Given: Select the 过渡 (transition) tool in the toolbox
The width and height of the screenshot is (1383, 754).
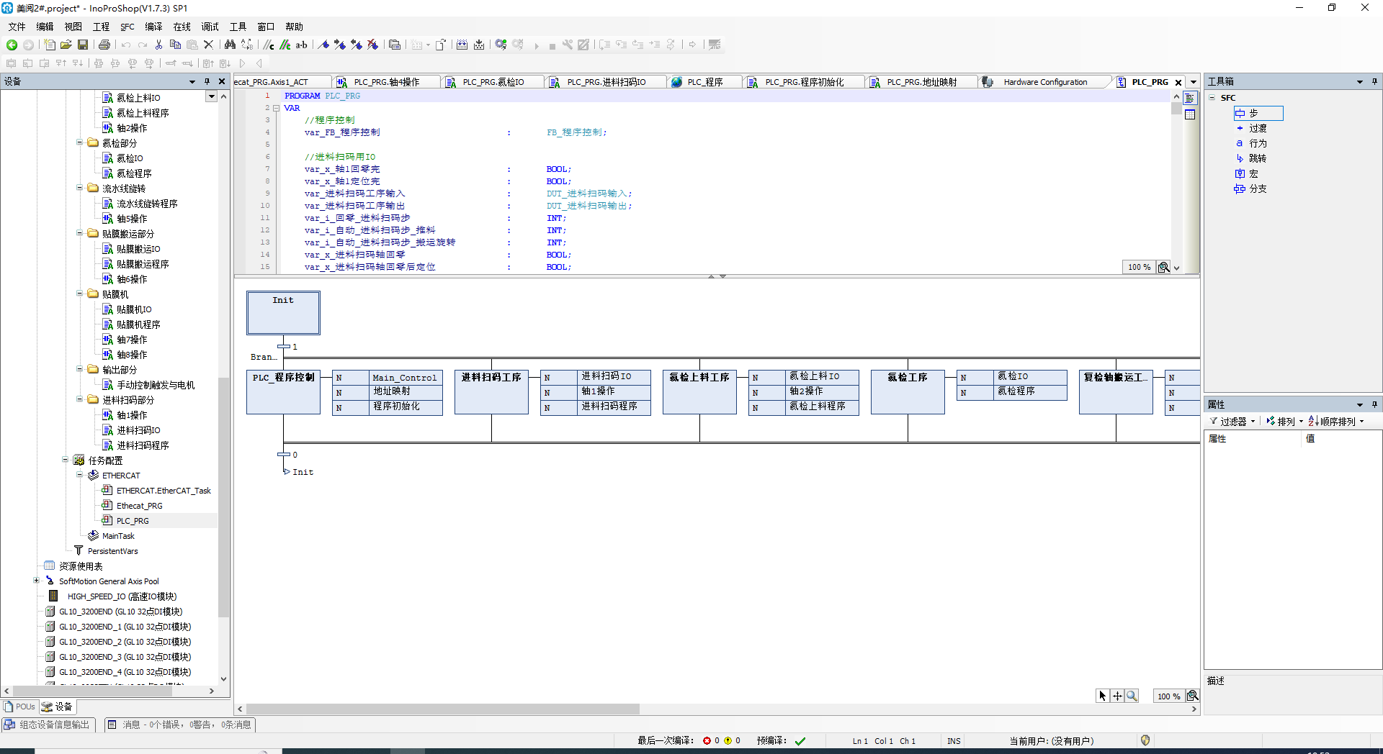Looking at the screenshot, I should tap(1251, 128).
